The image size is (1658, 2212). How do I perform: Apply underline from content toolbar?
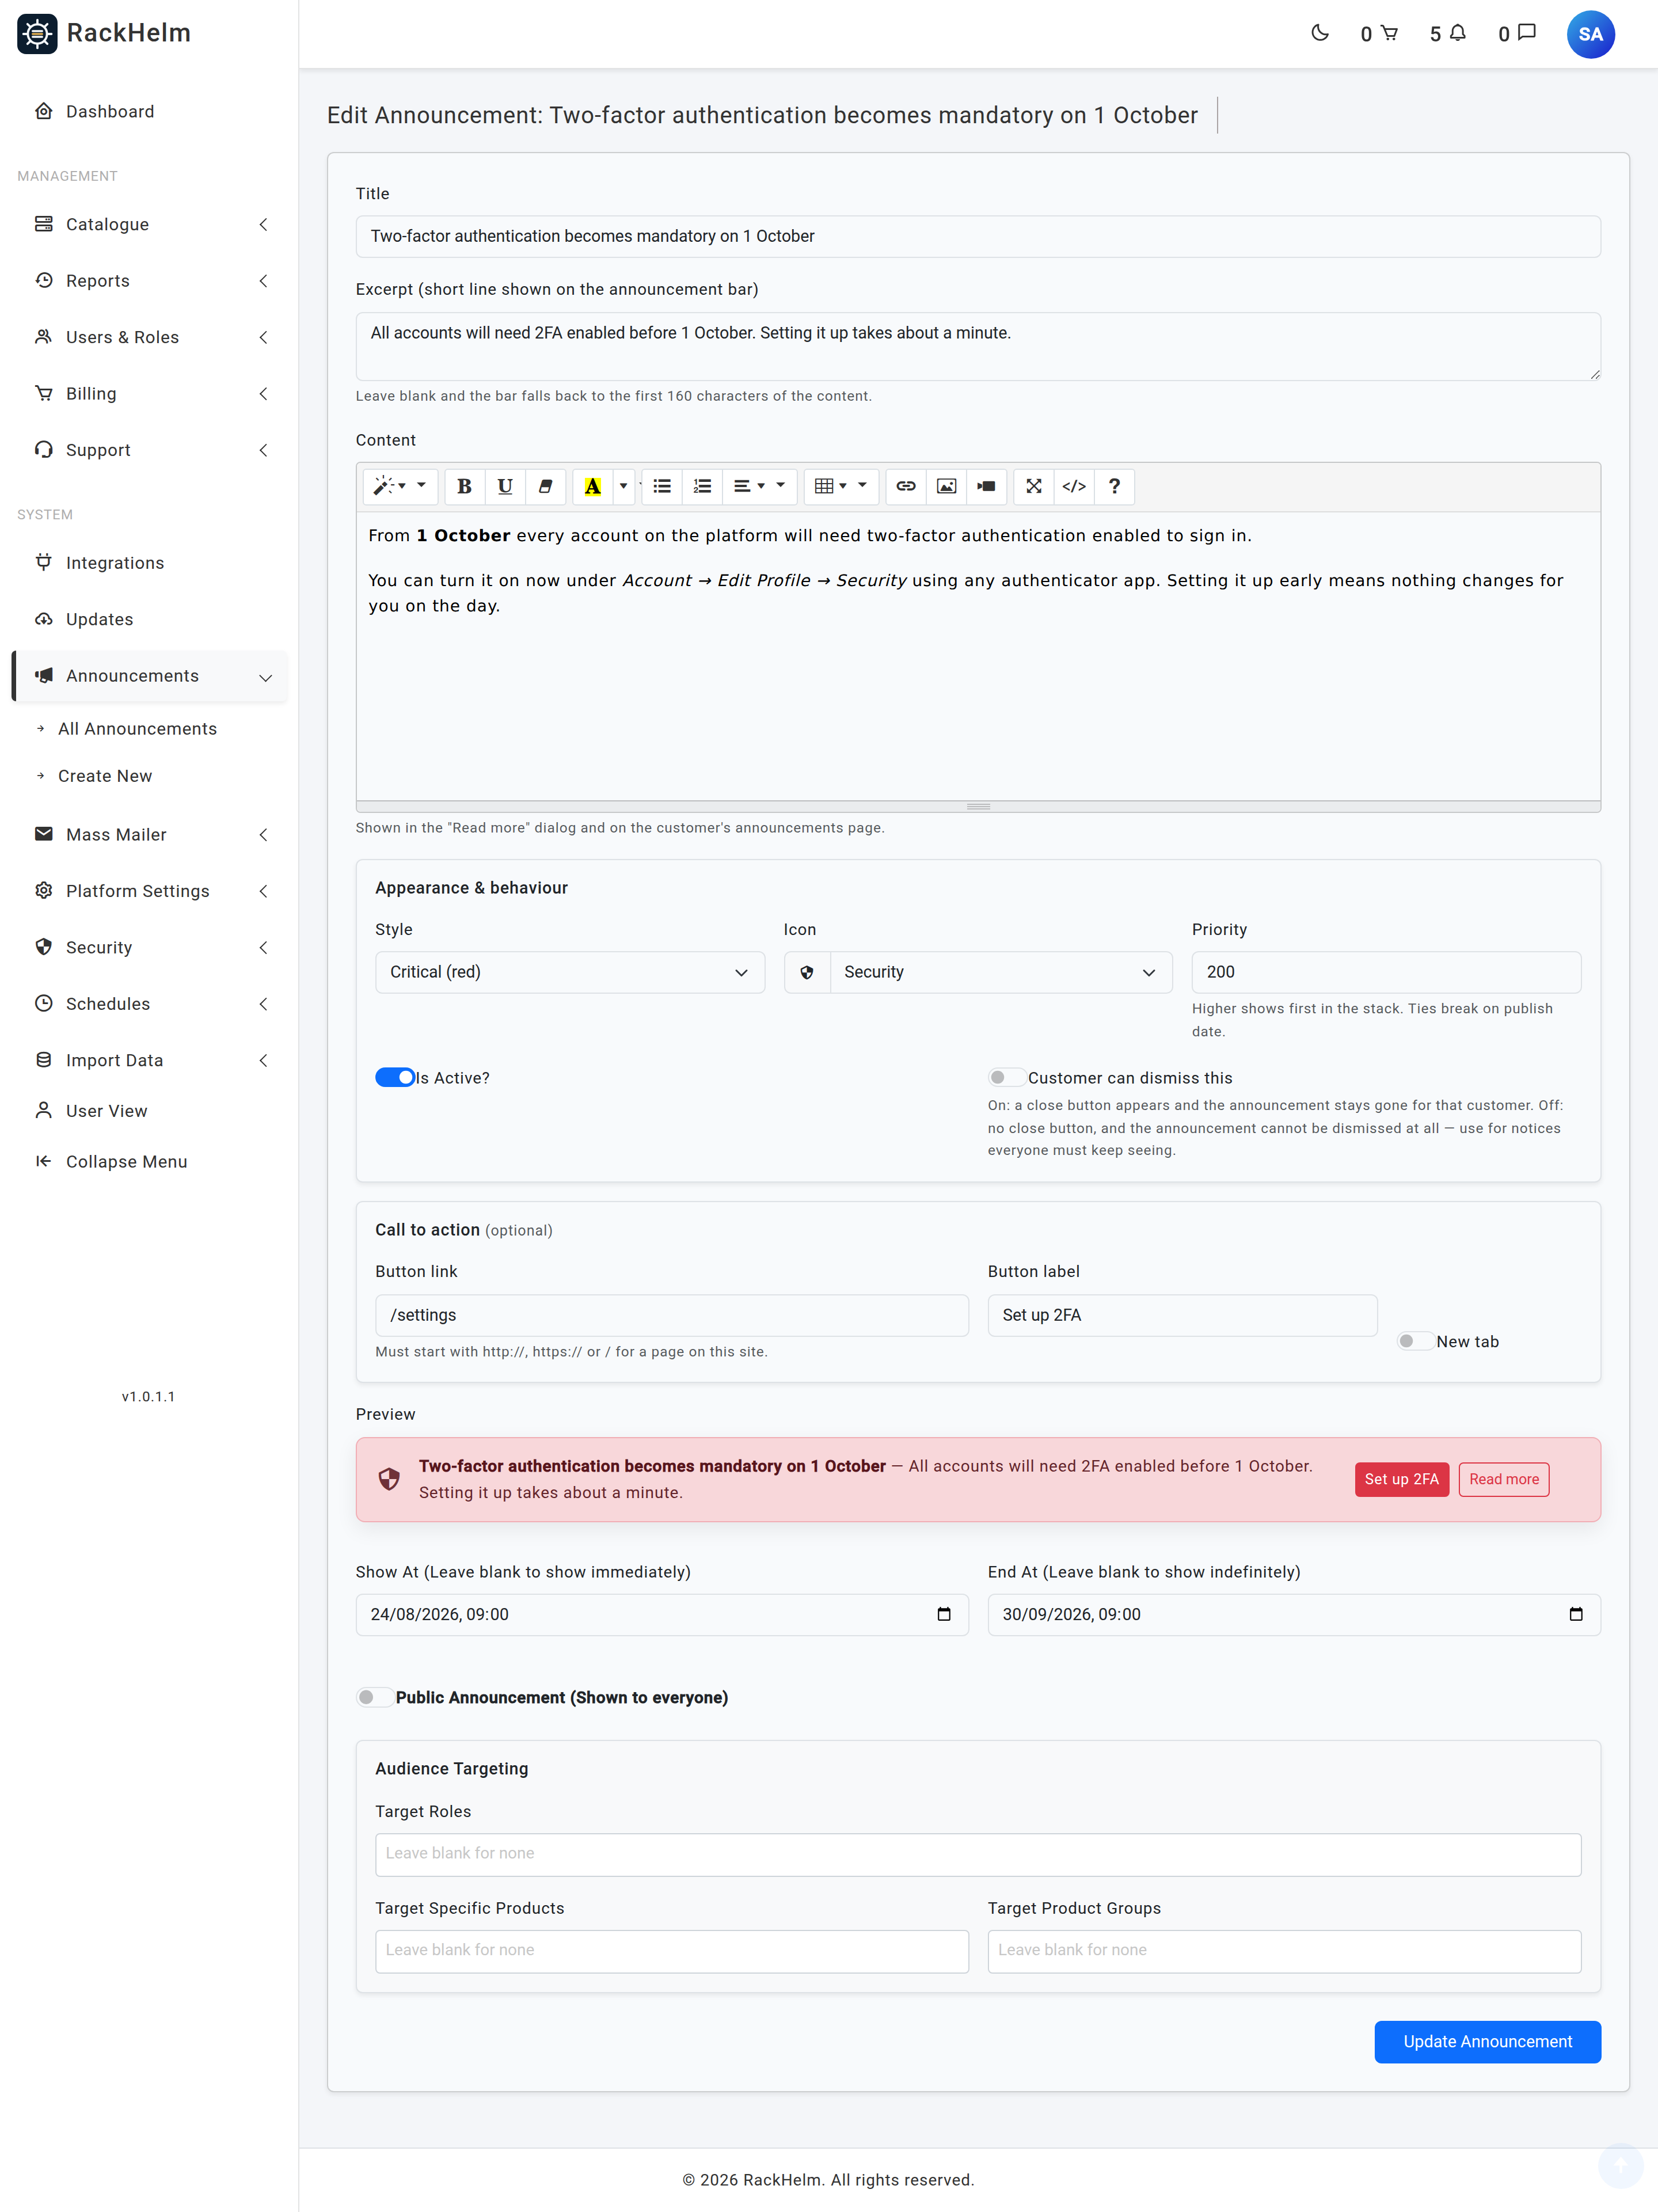coord(505,486)
